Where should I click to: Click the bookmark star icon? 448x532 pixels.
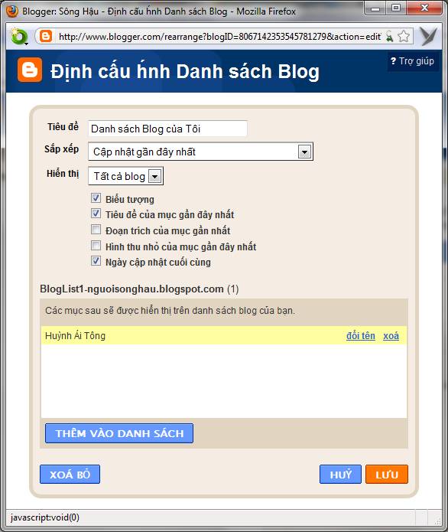(x=403, y=36)
